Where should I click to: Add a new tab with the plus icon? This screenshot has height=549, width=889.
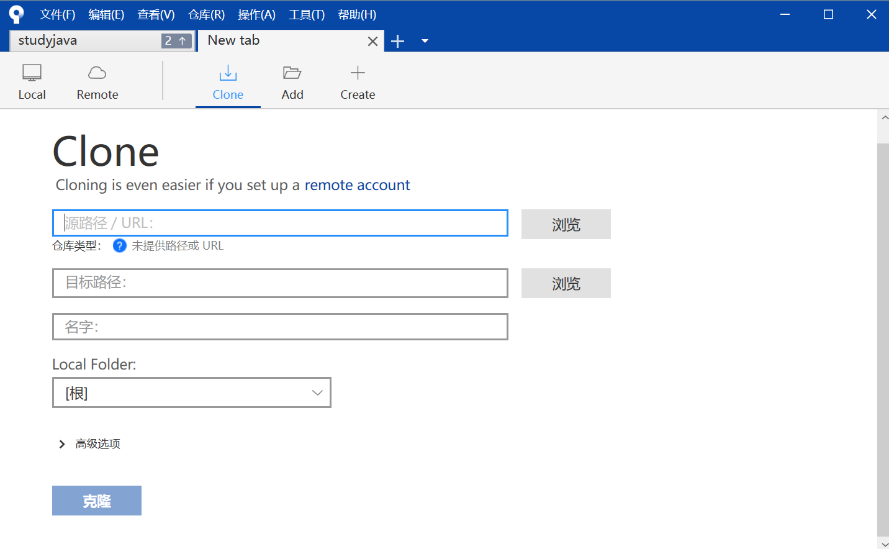pos(398,42)
